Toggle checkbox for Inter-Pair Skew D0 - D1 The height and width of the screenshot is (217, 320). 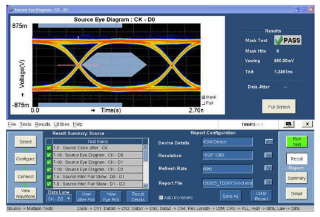(49, 177)
